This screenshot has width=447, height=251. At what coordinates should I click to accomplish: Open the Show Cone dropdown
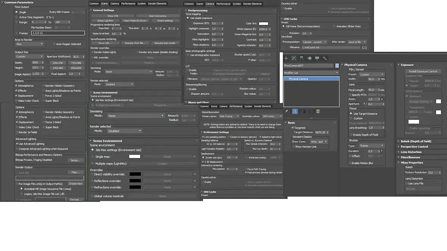click(319, 142)
